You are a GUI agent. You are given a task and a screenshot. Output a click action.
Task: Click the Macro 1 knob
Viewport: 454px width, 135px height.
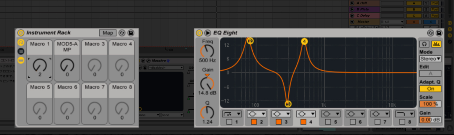click(40, 65)
